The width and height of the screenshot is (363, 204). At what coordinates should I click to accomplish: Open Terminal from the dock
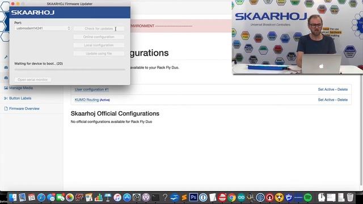point(155,198)
